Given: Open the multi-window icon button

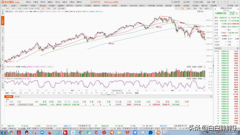Looking at the screenshot, I should click(x=187, y=2).
